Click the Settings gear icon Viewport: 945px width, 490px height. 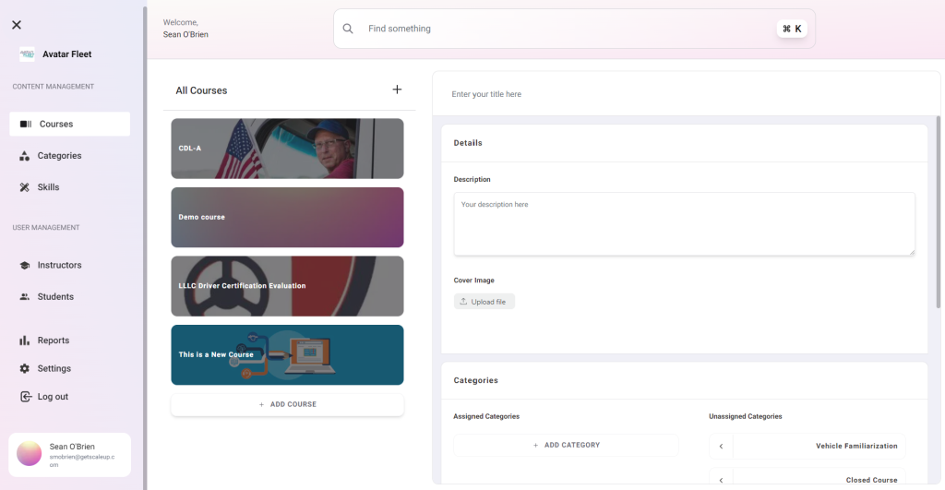click(25, 368)
